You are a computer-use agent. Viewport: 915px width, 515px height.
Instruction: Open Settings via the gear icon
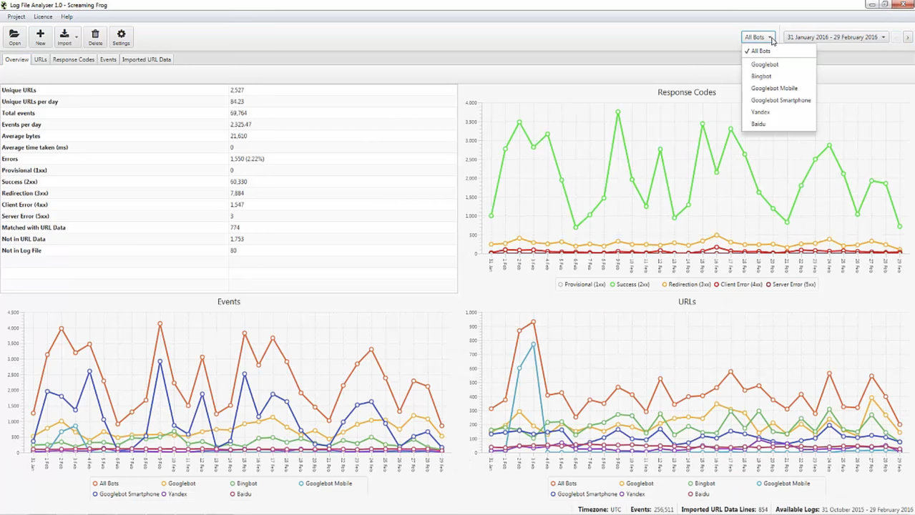tap(121, 36)
